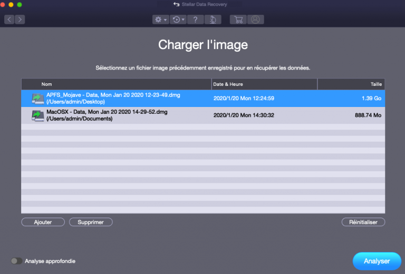Toggle the Analyse approfondie switch
The width and height of the screenshot is (405, 274).
pyautogui.click(x=16, y=261)
